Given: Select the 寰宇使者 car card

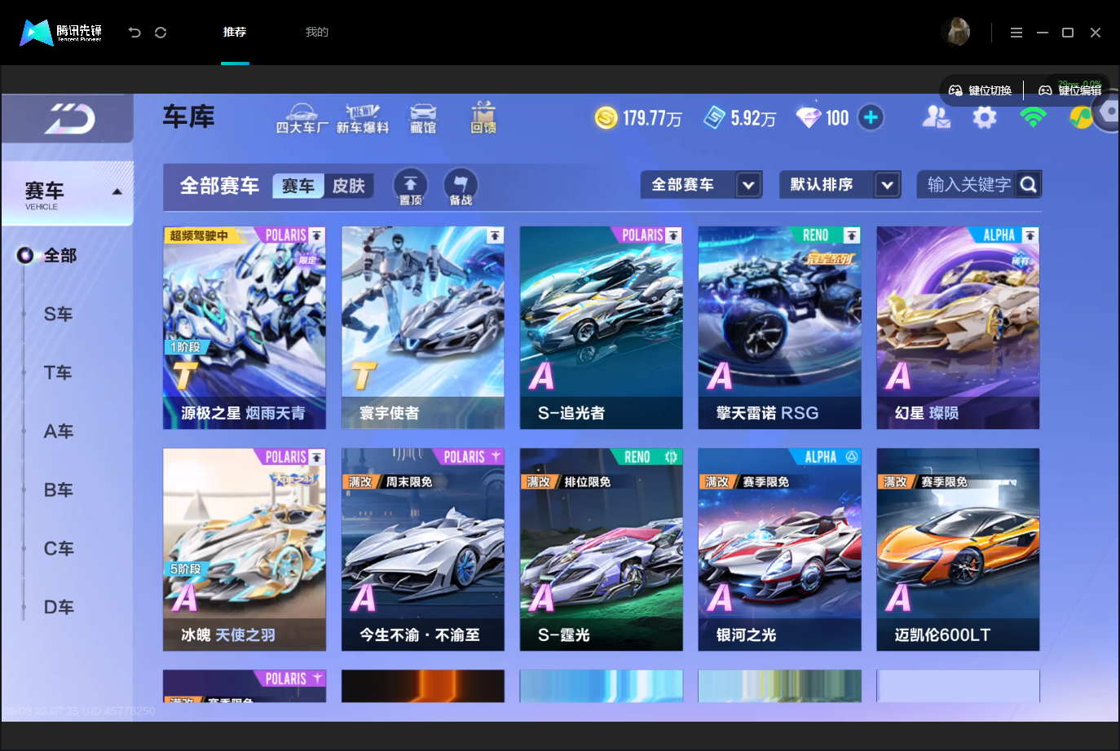Looking at the screenshot, I should coord(423,328).
